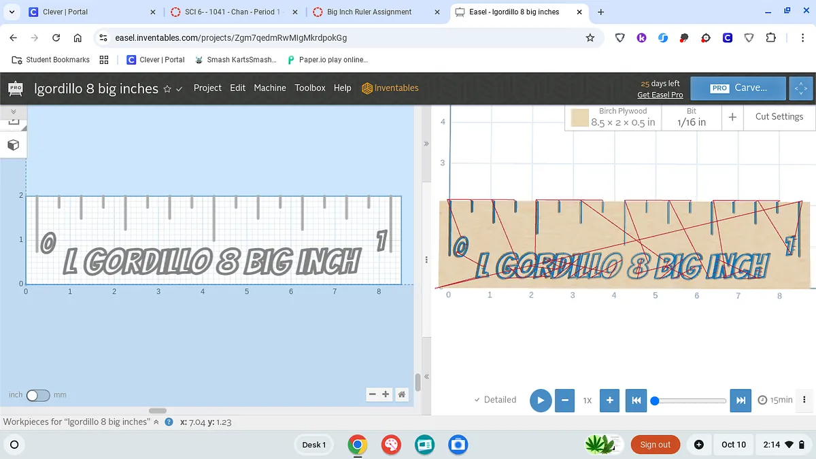Zoom in on the design canvas

click(386, 394)
